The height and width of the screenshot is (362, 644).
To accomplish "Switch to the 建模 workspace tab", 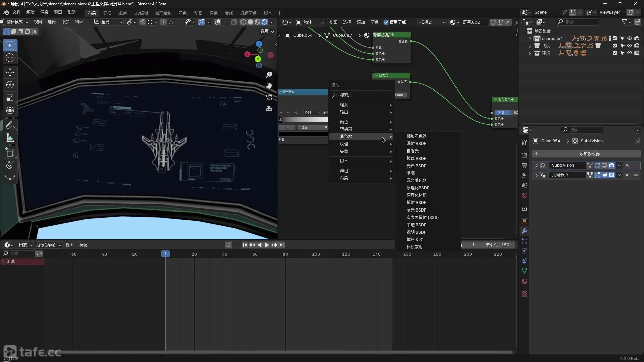I will (107, 13).
